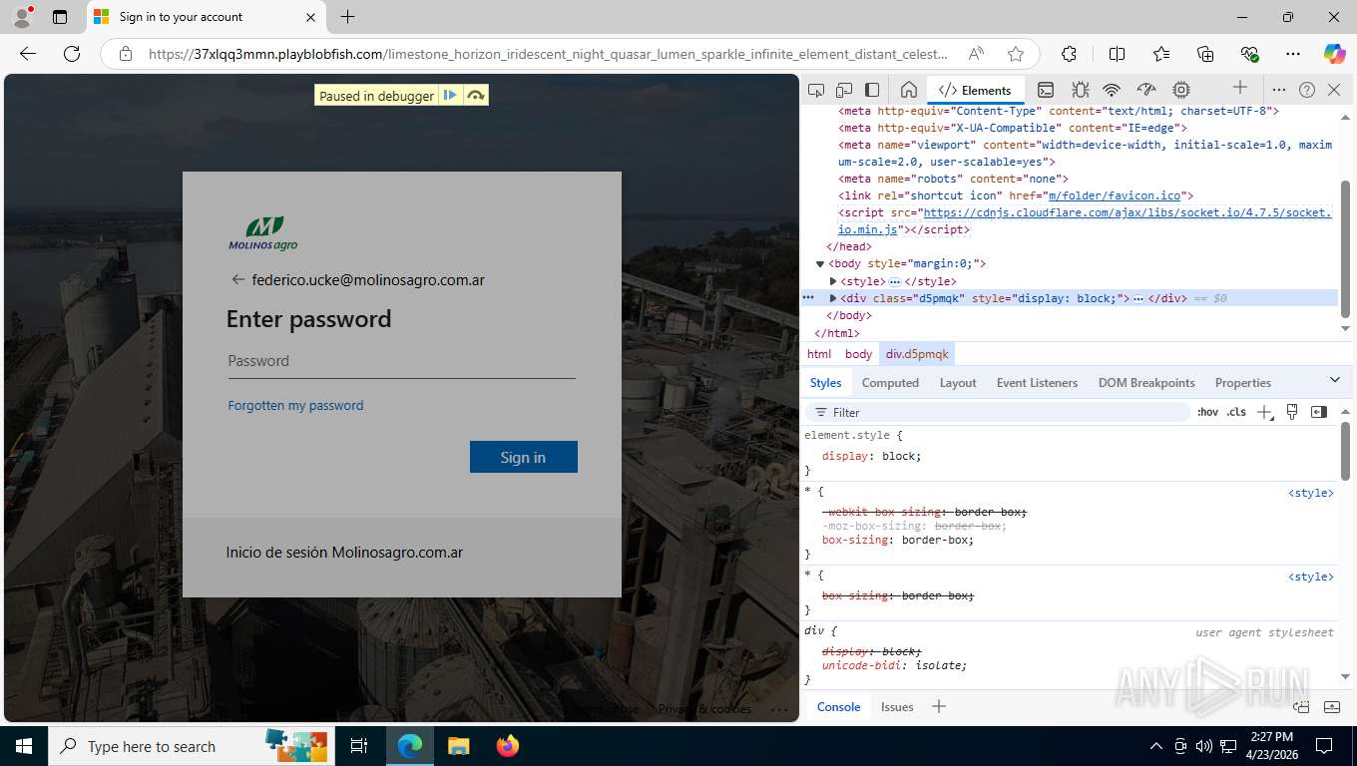The height and width of the screenshot is (766, 1357).
Task: Add new style rule plus icon
Action: (1264, 412)
